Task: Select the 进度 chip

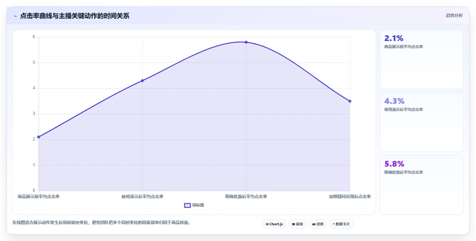Action: 318,224
